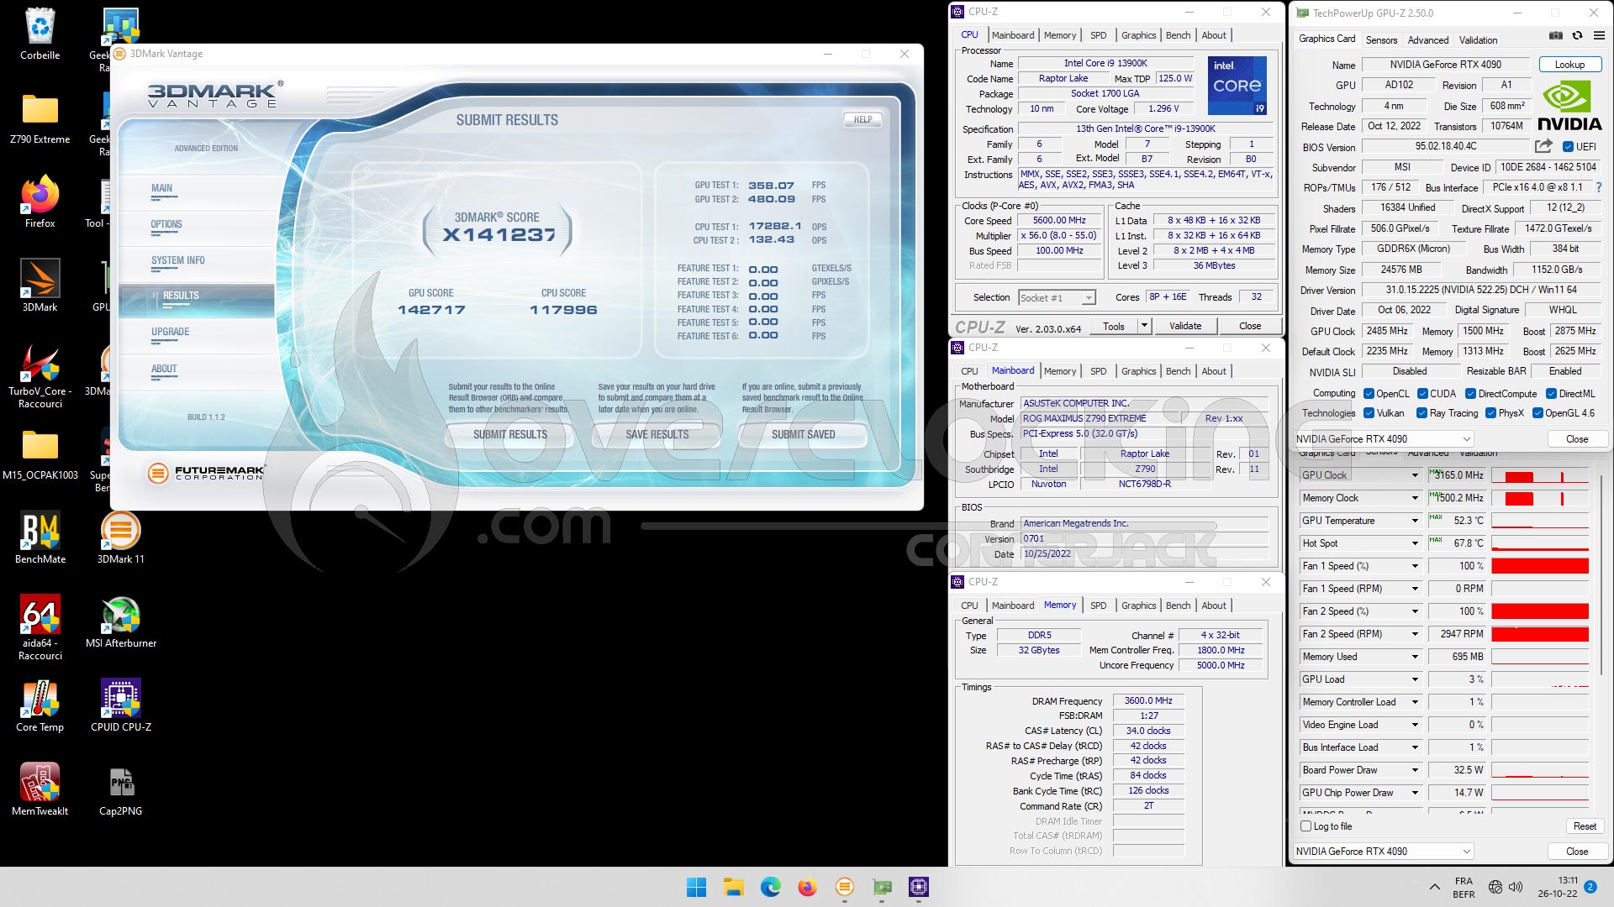Open Bench tab in top CPU-Z window
Screen dimensions: 1614x907
click(x=1178, y=35)
